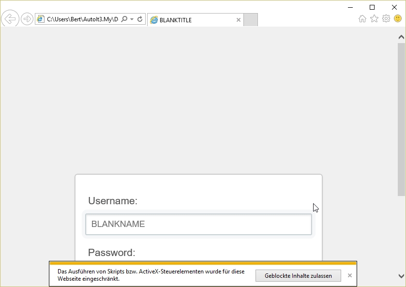
Task: Dismiss the ActiveX notification bar
Action: click(x=350, y=275)
